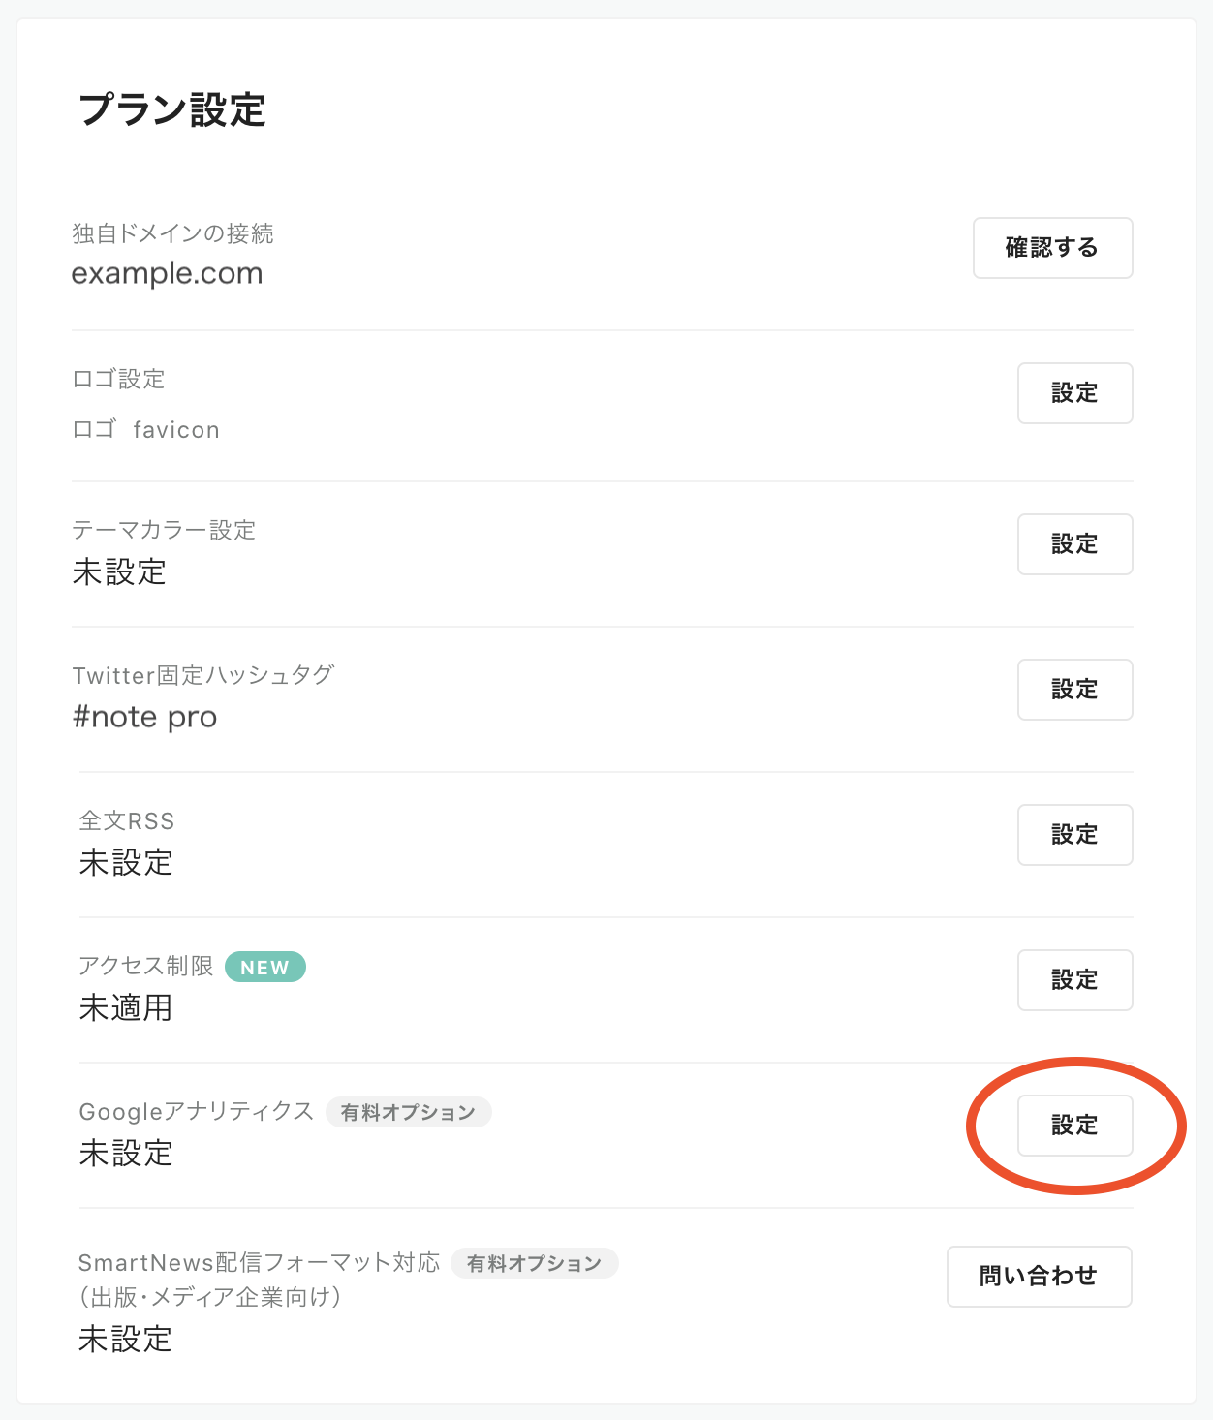This screenshot has height=1420, width=1213.
Task: Click the #note pro hashtag value
Action: coord(144,717)
